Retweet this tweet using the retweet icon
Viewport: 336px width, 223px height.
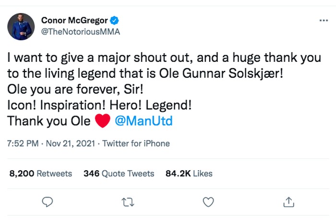coord(128,203)
